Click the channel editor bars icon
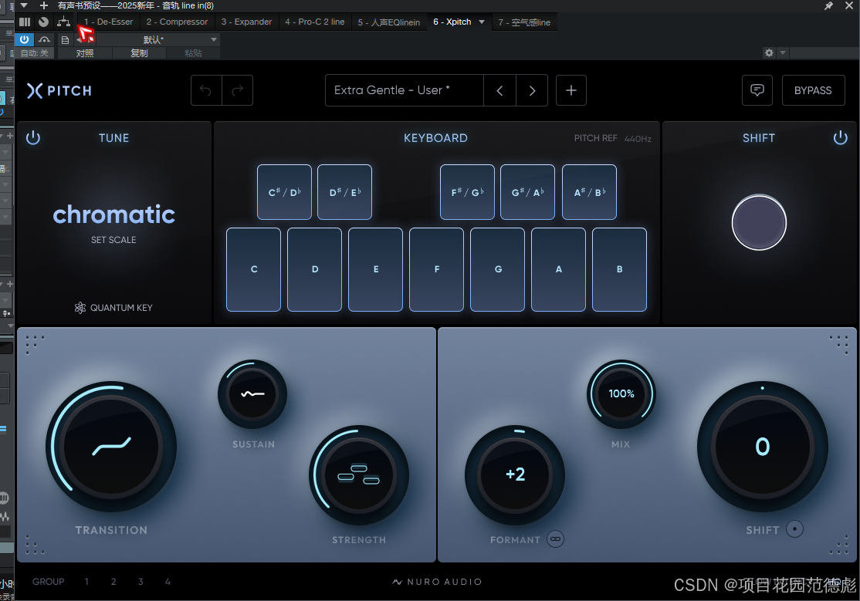 (x=25, y=22)
